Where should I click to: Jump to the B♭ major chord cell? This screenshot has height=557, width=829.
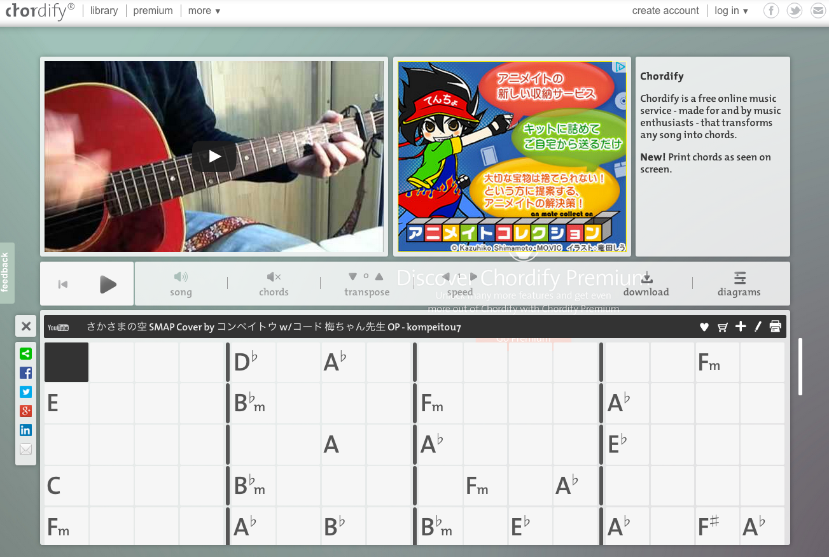pyautogui.click(x=342, y=526)
